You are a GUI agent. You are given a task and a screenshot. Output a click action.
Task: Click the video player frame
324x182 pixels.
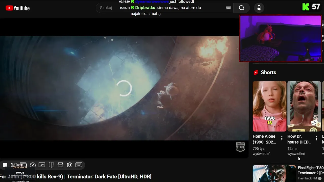pos(124,88)
